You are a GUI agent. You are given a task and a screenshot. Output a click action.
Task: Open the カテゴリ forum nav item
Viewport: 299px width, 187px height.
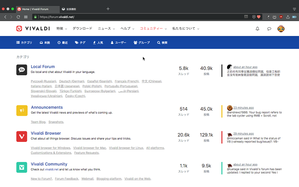pyautogui.click(x=24, y=43)
